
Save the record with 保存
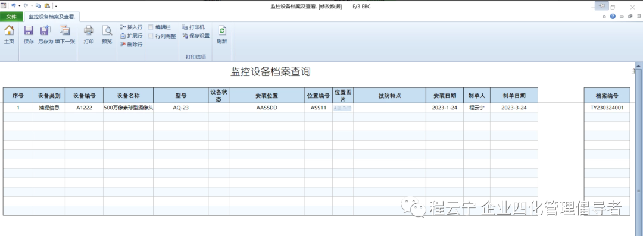coord(29,34)
